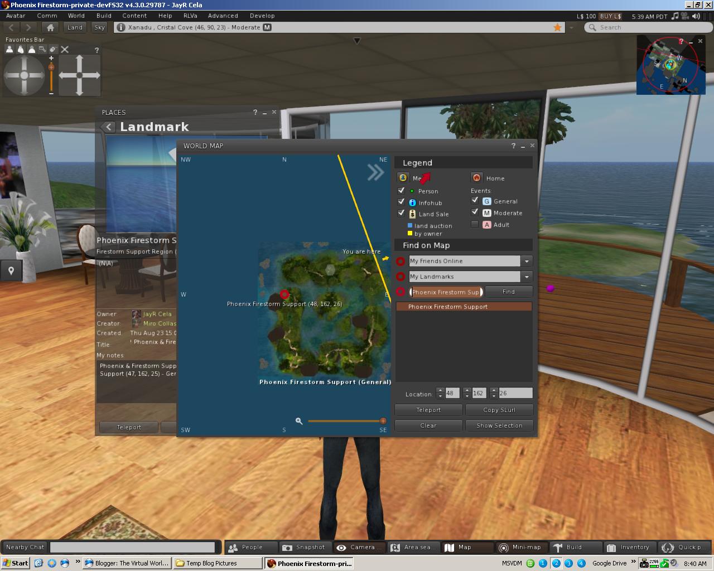
Task: Open the Snapshot toolbar button
Action: 305,547
